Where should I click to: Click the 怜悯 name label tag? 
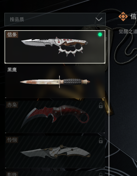[12, 140]
